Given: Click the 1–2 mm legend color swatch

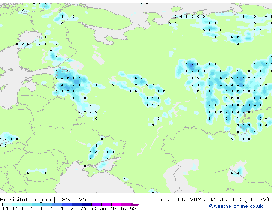Looking at the screenshot, I should tap(27, 204).
